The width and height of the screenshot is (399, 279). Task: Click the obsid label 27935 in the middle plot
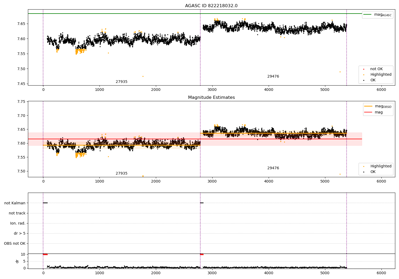(x=122, y=174)
